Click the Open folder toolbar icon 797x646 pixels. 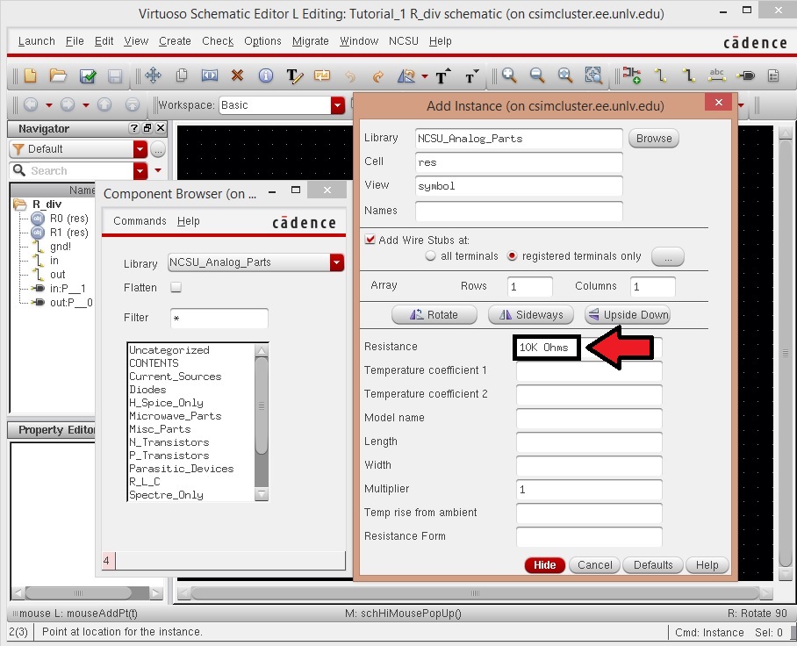tap(58, 76)
